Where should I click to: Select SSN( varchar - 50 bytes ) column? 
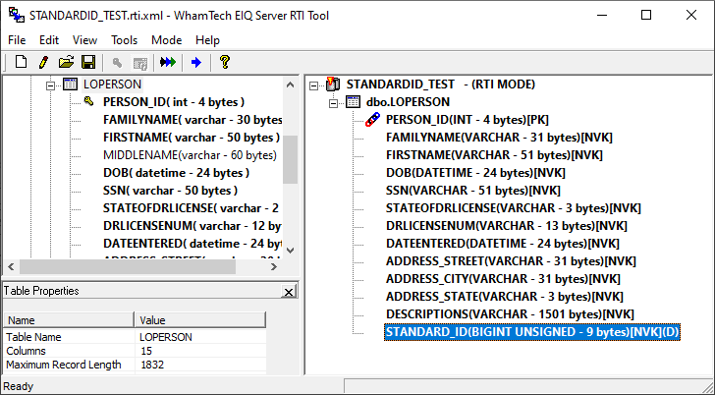pyautogui.click(x=170, y=191)
